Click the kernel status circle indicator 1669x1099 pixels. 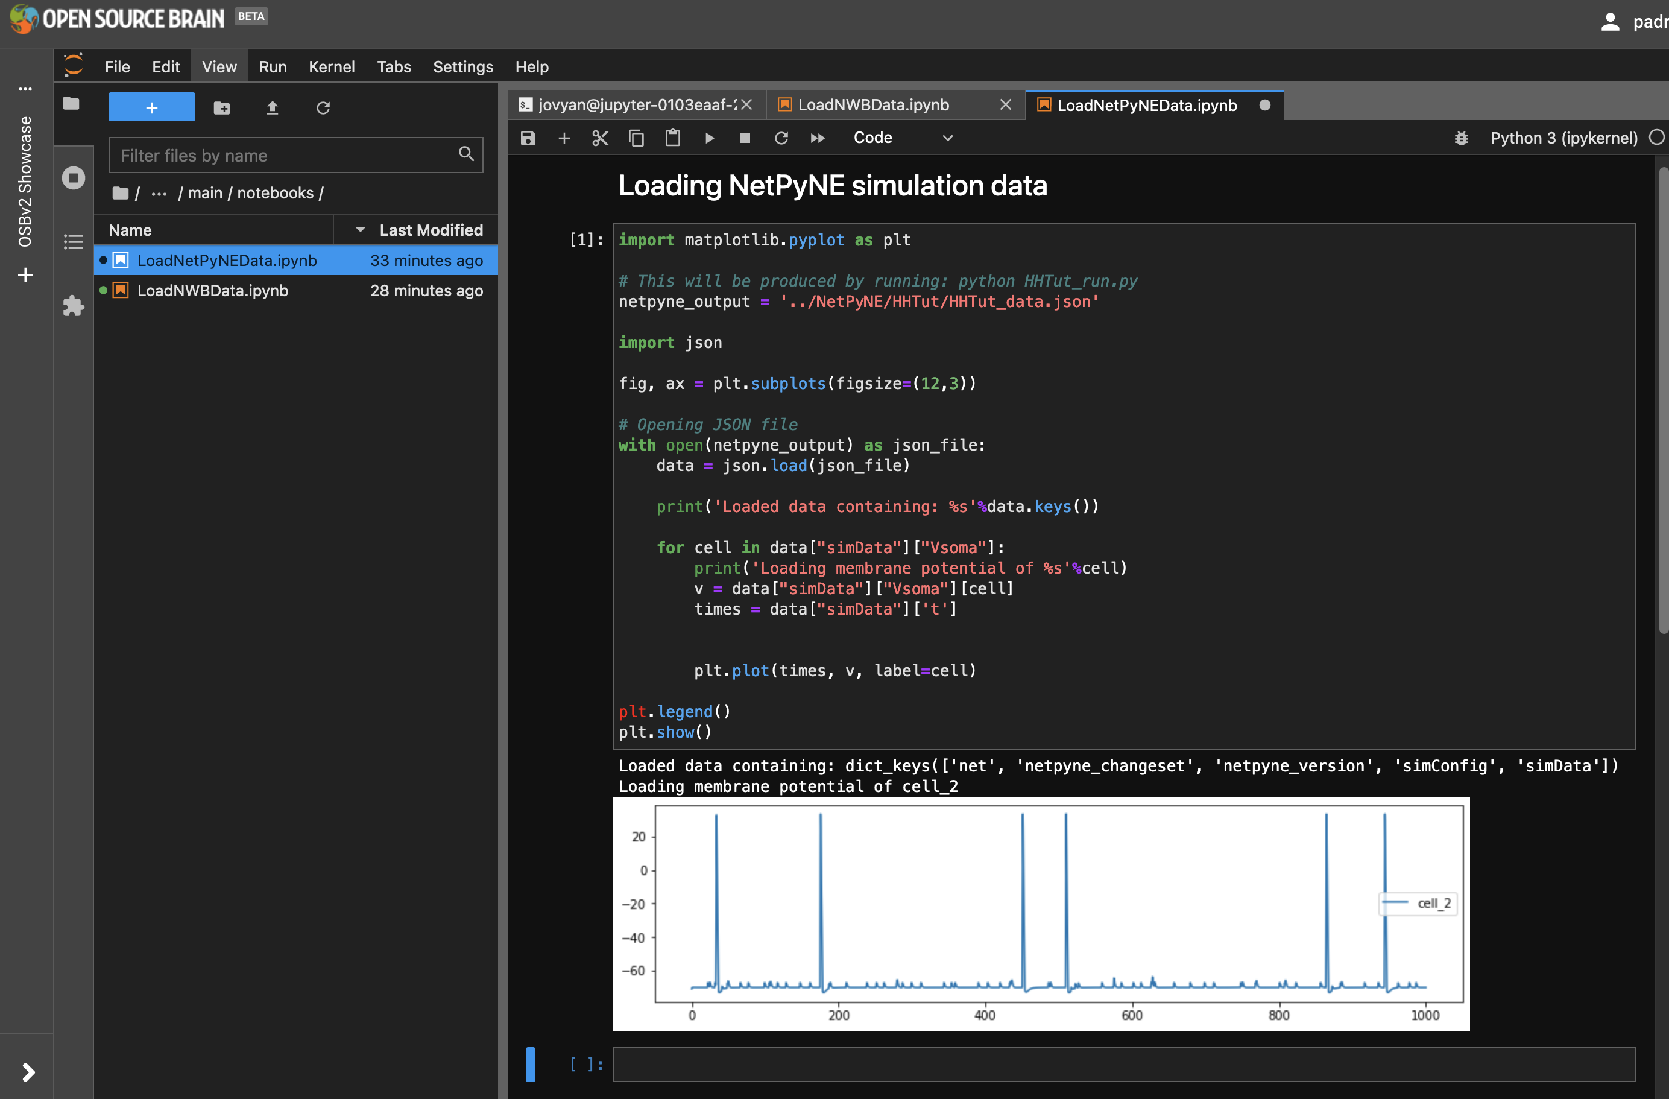coord(1656,138)
